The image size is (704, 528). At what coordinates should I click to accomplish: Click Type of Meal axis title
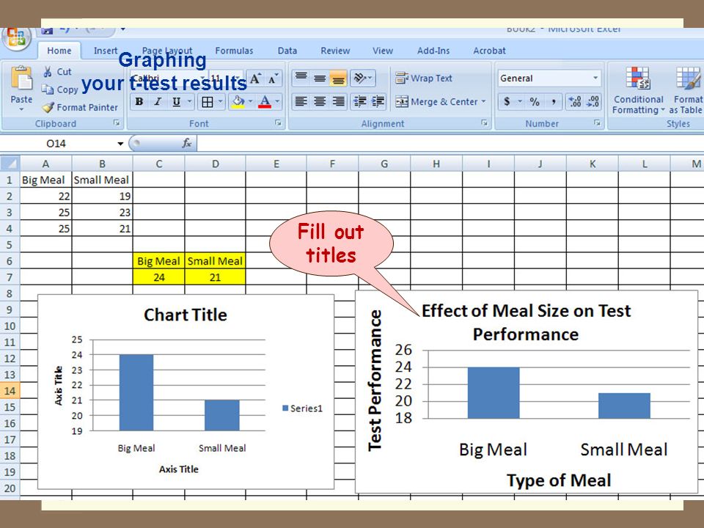559,480
